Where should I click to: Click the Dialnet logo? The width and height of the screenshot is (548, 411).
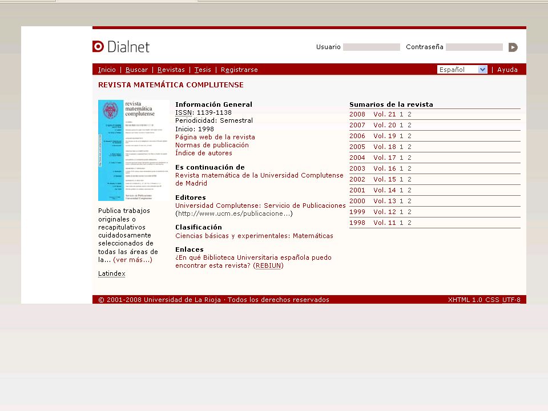121,46
